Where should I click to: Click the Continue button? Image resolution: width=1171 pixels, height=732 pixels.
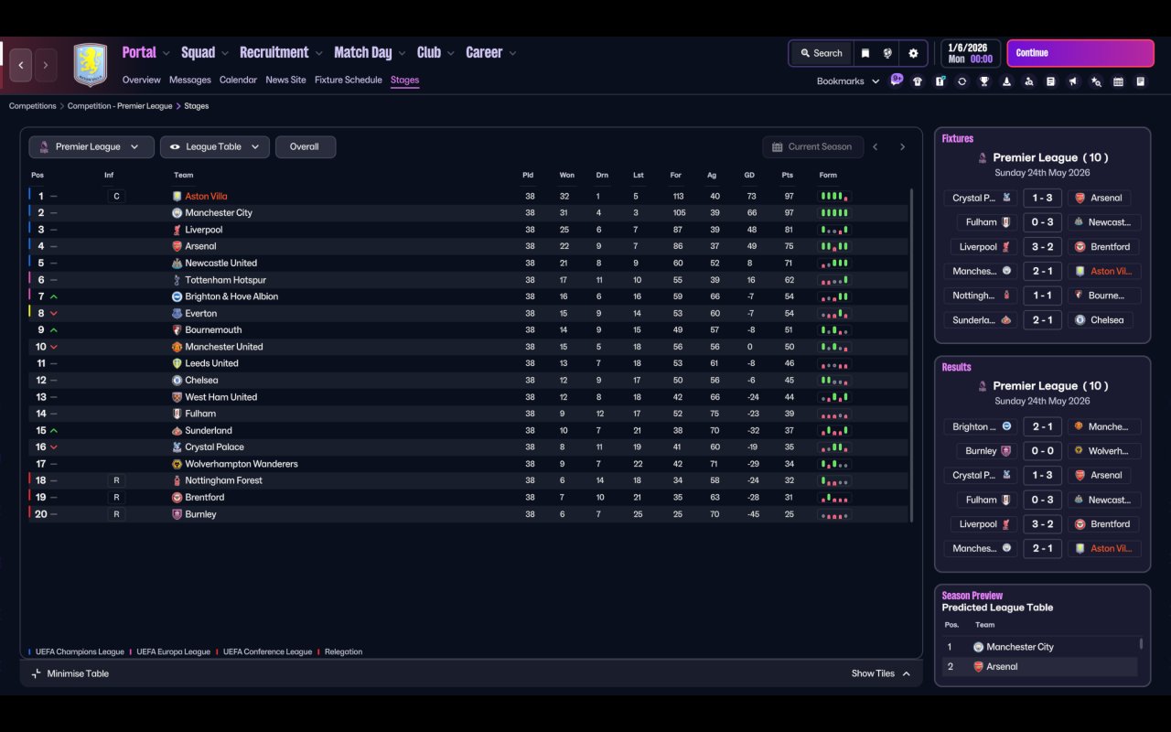(1080, 53)
